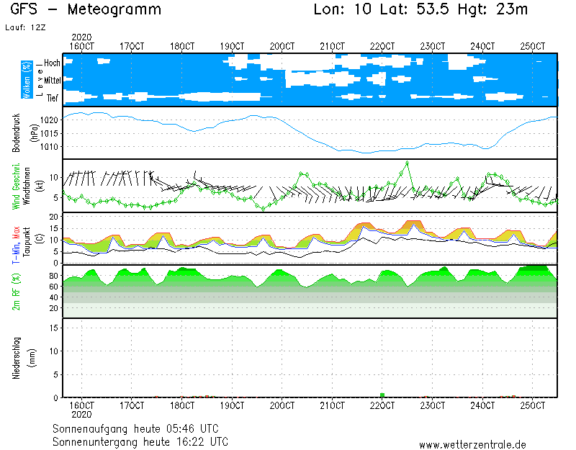Click the "Bodendruck" axis title
The image size is (576, 450).
click(16, 133)
